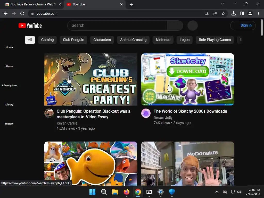Select the Animal Crossing filter chip

pyautogui.click(x=133, y=40)
